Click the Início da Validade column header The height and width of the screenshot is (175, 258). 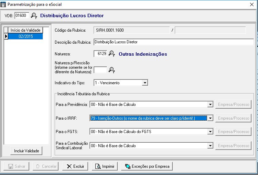click(26, 30)
